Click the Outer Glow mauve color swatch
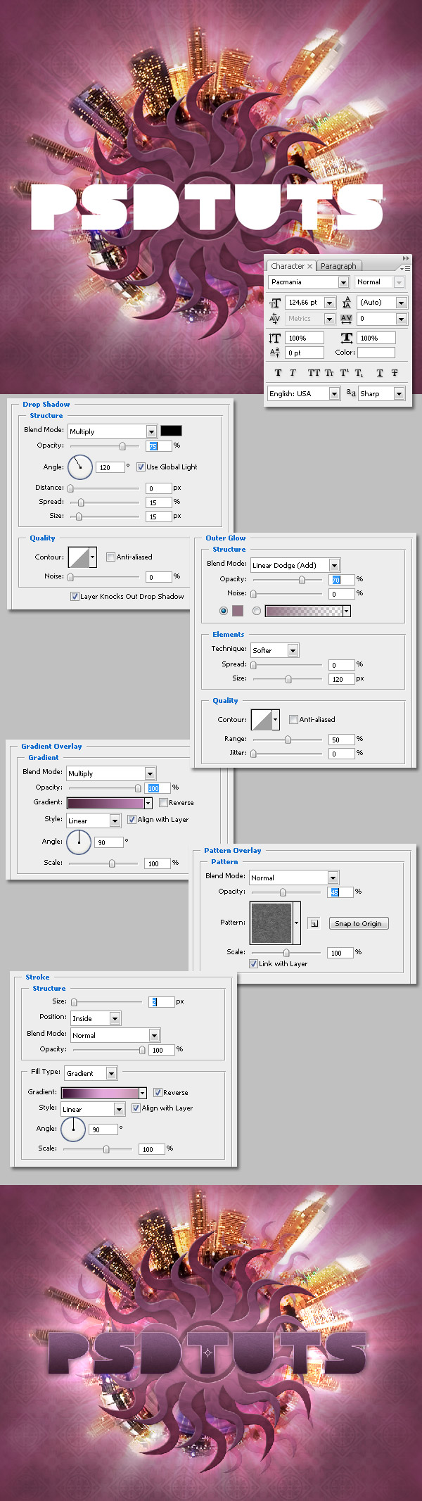This screenshot has width=422, height=1501. (x=238, y=611)
